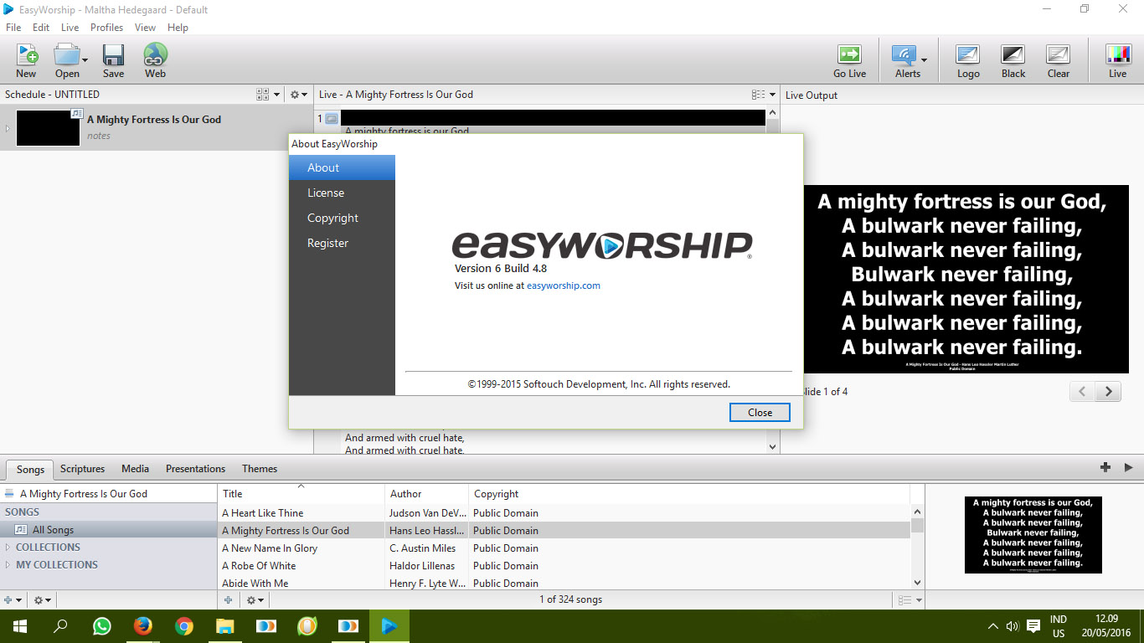
Task: Click the add icon below library tree
Action: pos(11,600)
